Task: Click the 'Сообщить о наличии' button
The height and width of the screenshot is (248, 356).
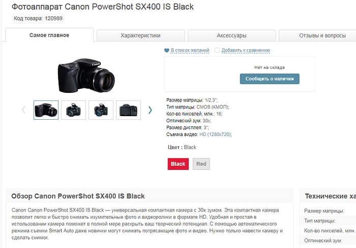Action: click(x=270, y=79)
